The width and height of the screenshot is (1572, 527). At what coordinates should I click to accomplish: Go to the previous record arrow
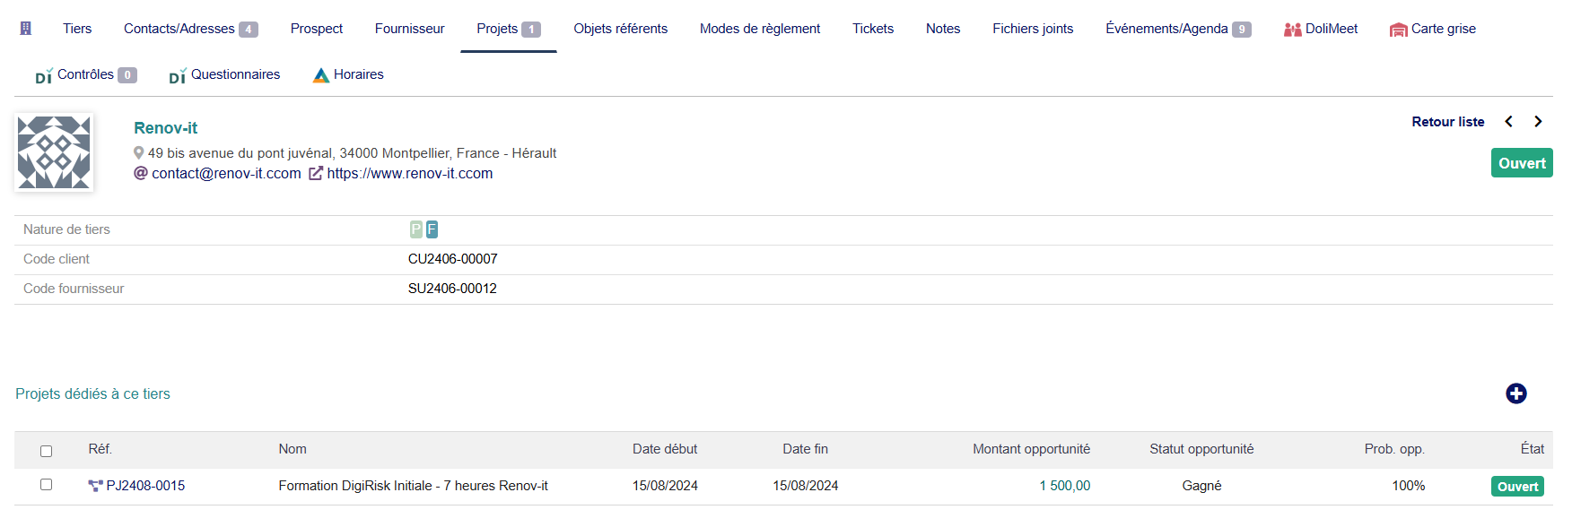1509,122
